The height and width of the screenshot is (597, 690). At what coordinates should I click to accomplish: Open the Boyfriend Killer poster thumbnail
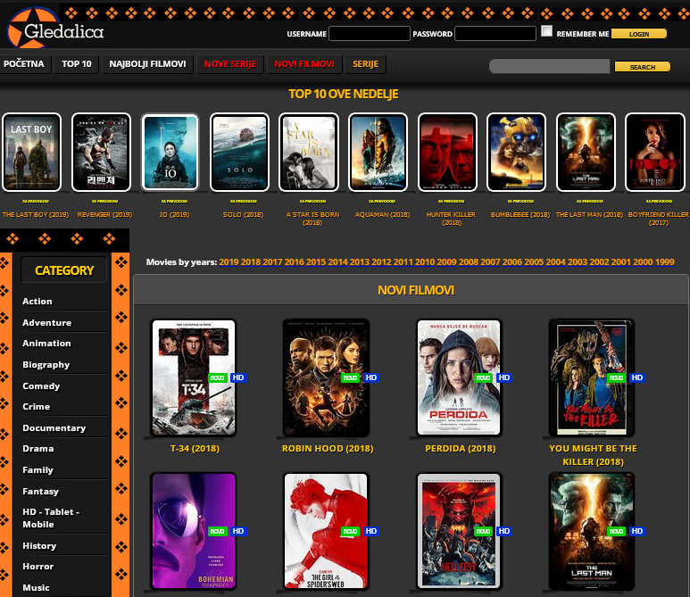655,153
